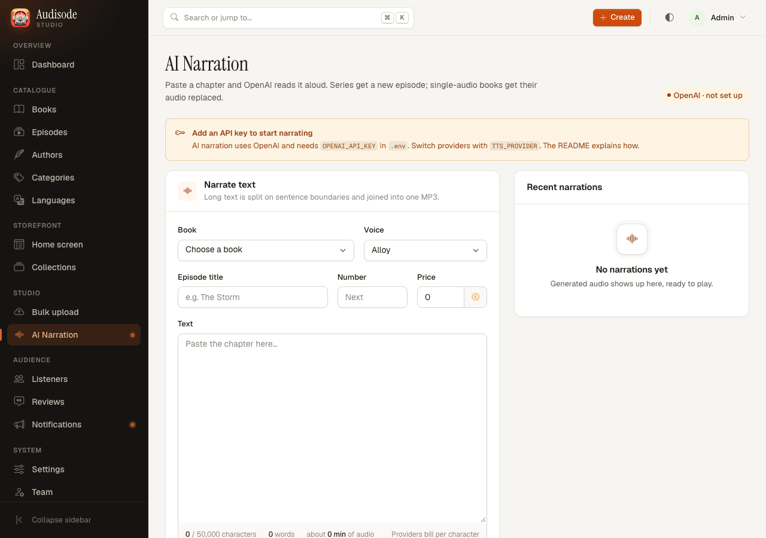
Task: Click the Recent narrations heading
Action: [x=564, y=187]
